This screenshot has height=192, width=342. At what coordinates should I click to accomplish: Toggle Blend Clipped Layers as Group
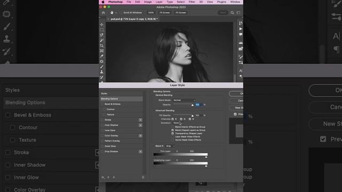tap(173, 130)
